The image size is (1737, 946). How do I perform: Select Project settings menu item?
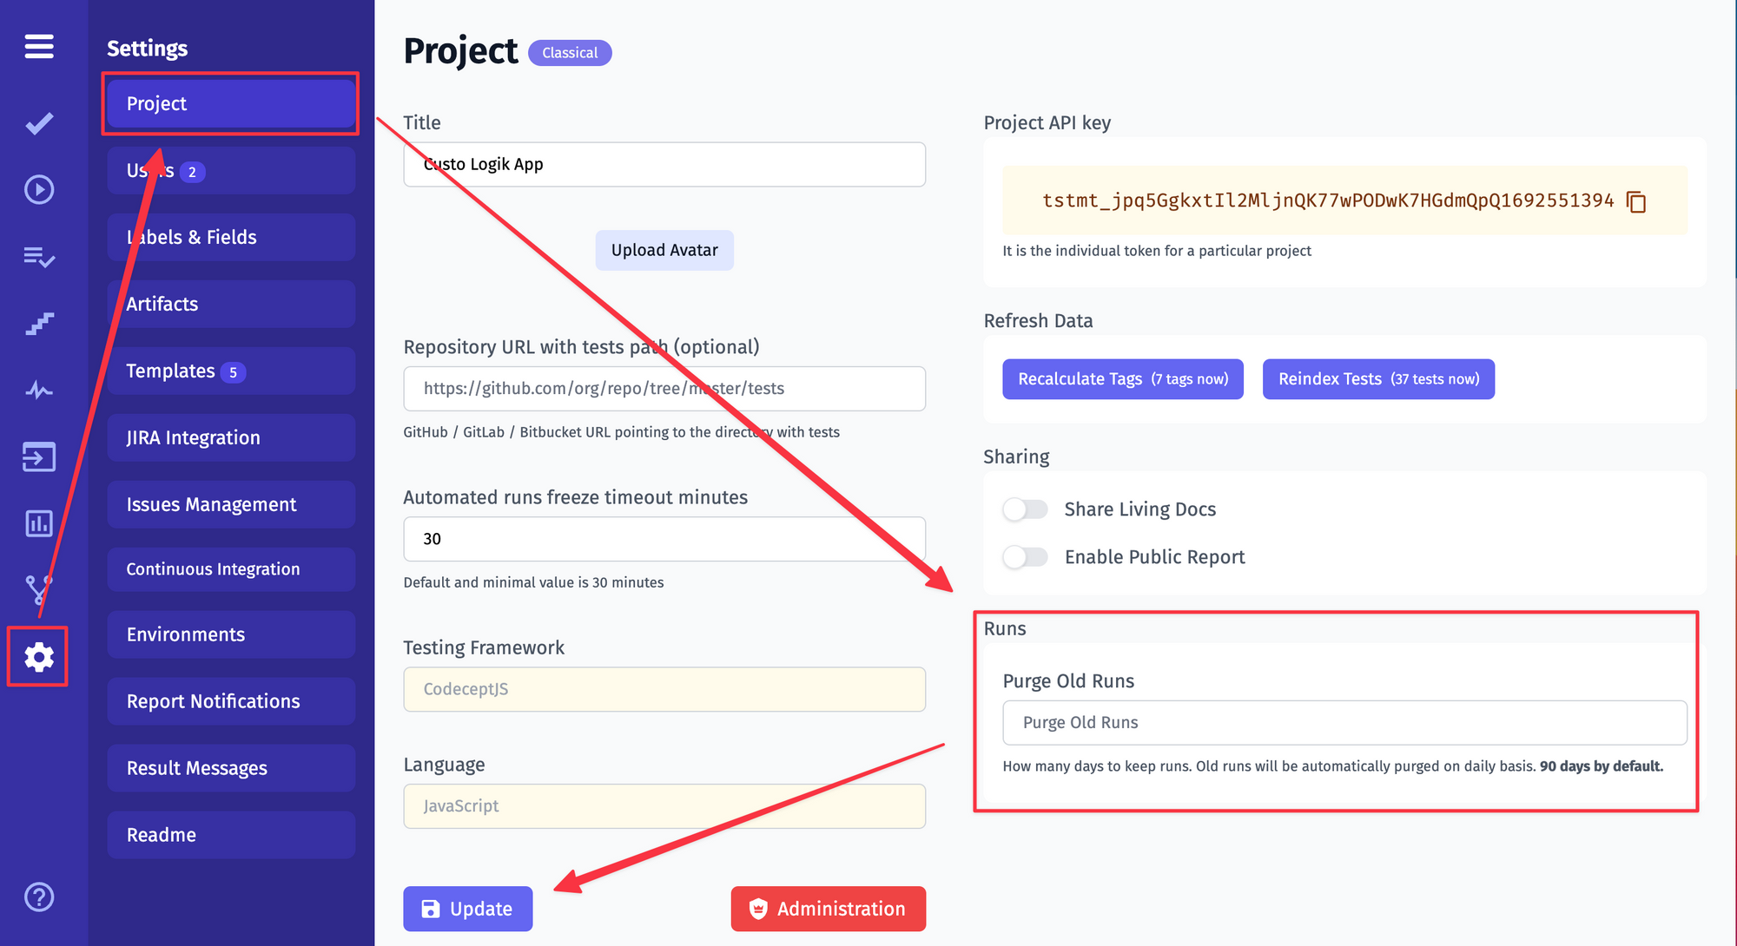click(x=231, y=103)
